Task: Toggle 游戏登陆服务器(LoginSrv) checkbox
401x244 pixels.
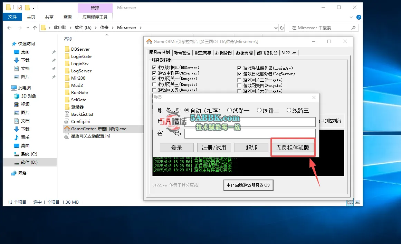Action: 239,68
